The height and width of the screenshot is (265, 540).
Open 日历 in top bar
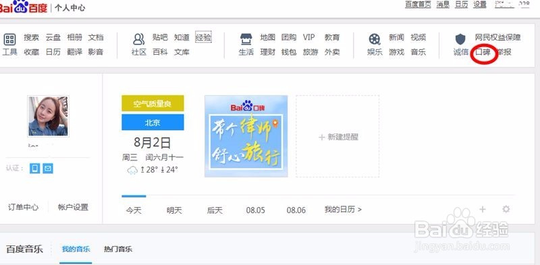point(462,5)
